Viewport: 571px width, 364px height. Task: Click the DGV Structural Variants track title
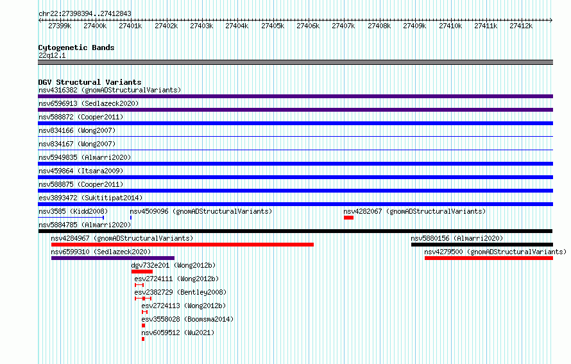[x=90, y=82]
